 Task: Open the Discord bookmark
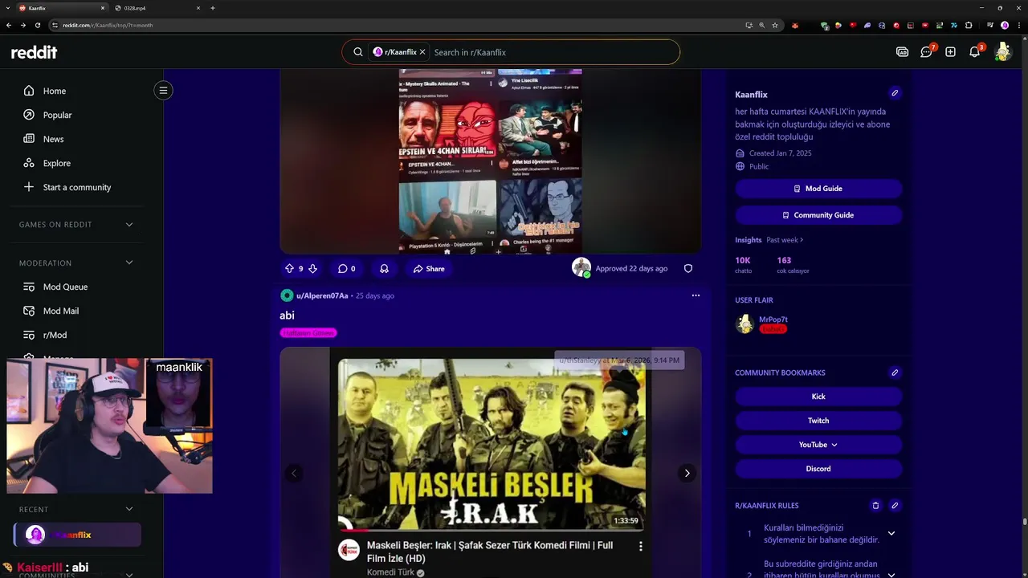pos(818,469)
